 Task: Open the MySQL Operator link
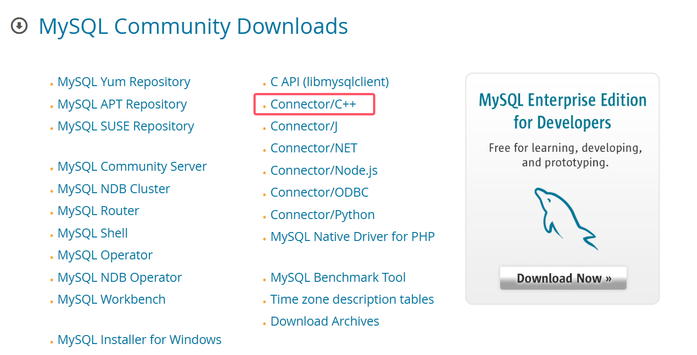click(x=105, y=255)
